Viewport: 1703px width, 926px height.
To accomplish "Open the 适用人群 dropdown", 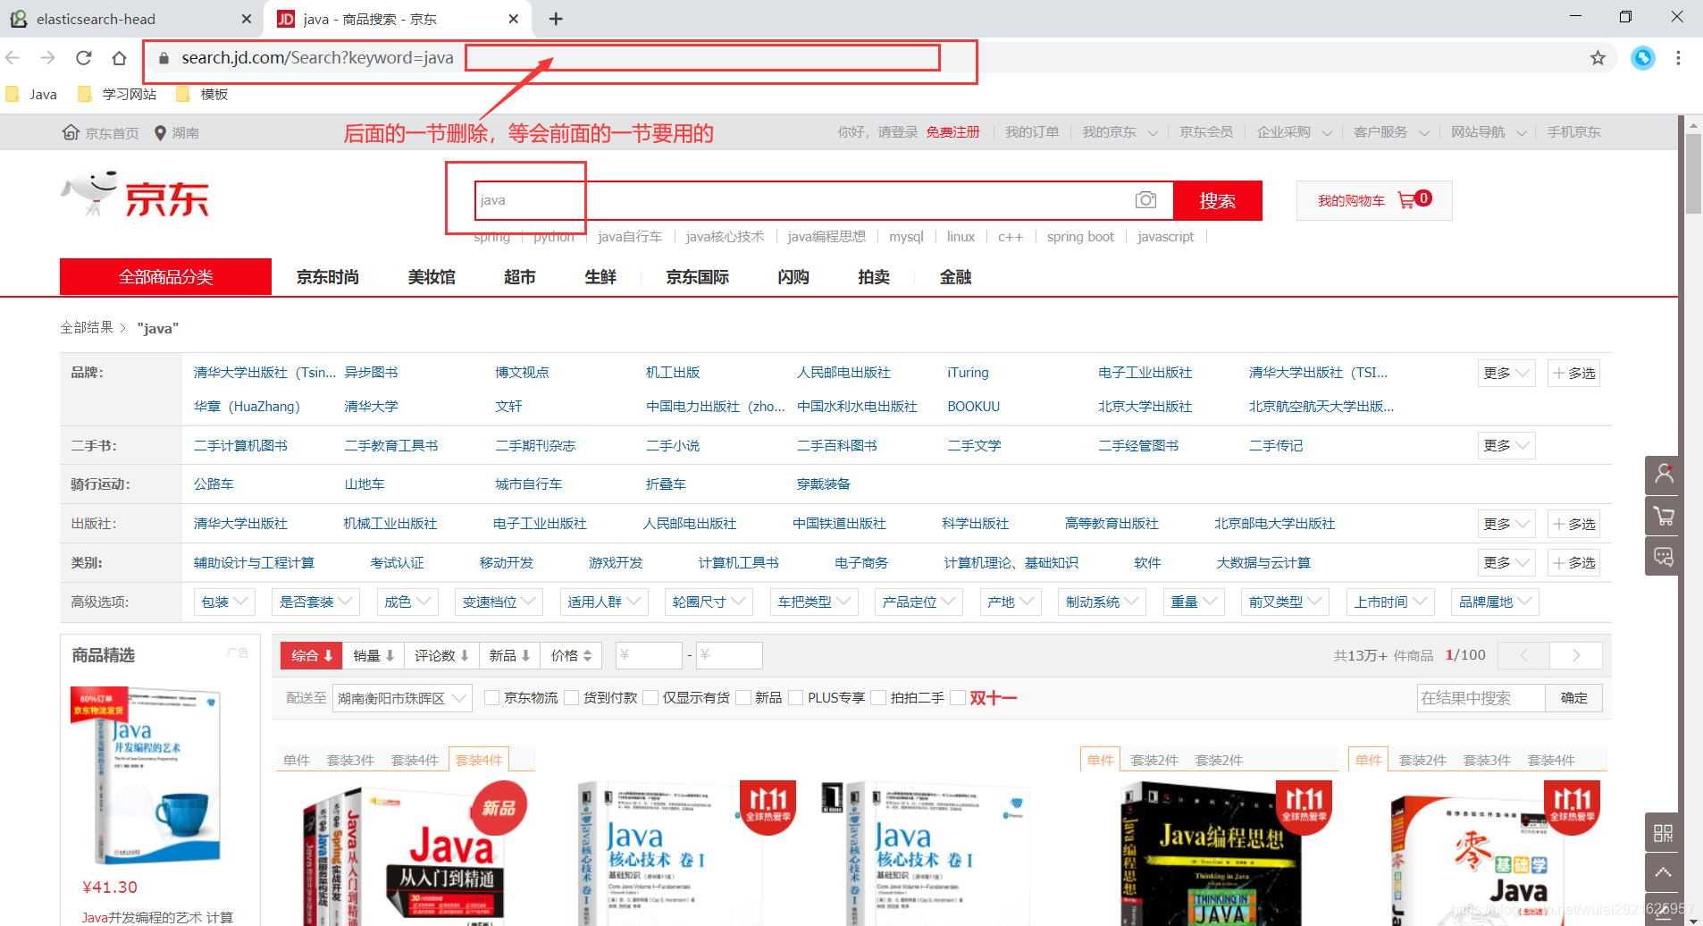I will click(x=604, y=602).
